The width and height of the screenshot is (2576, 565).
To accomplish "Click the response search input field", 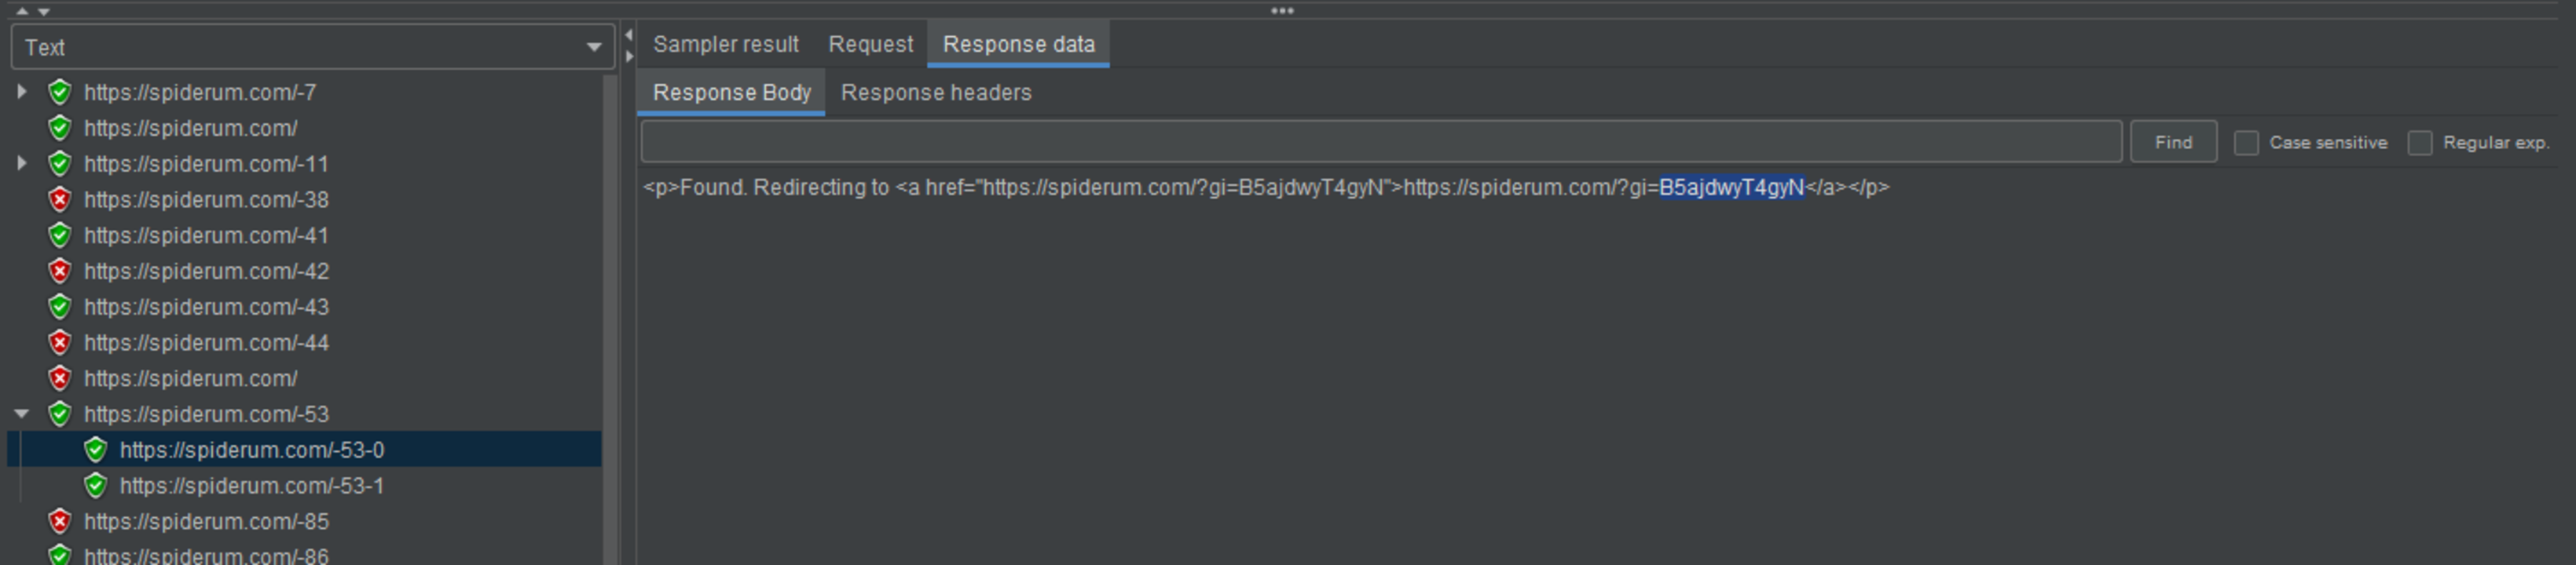I will (x=1381, y=142).
